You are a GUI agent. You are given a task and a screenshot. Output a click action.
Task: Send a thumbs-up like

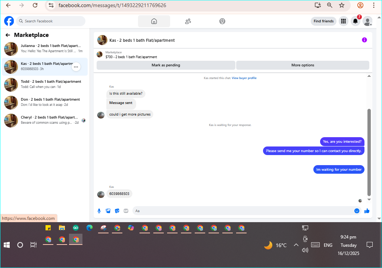(367, 211)
